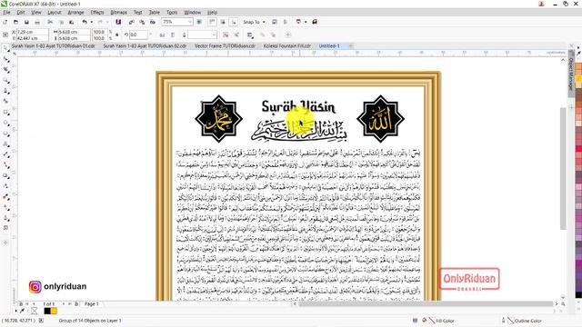This screenshot has height=327, width=582.
Task: Select the Rectangle tool
Action: pyautogui.click(x=5, y=112)
